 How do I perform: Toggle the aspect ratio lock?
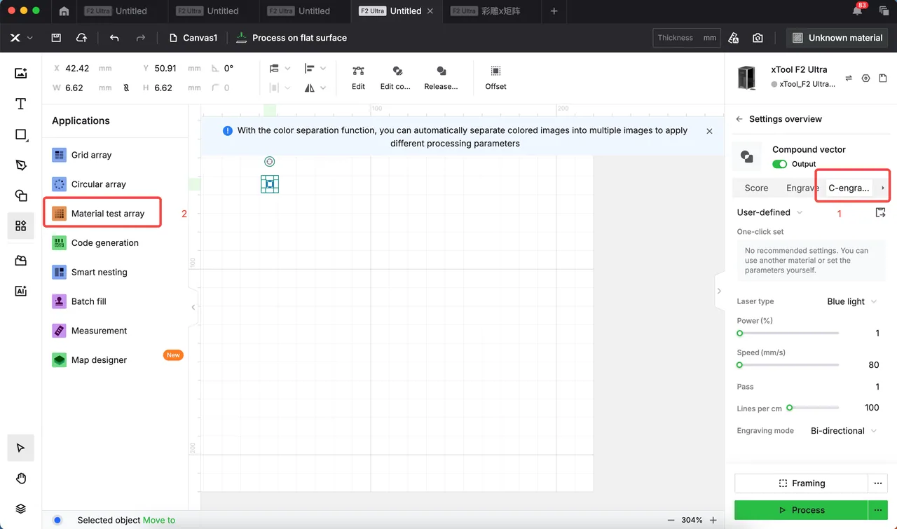click(x=126, y=88)
